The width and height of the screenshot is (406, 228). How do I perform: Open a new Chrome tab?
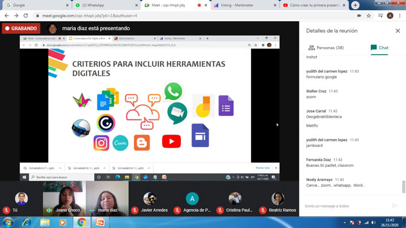[355, 5]
